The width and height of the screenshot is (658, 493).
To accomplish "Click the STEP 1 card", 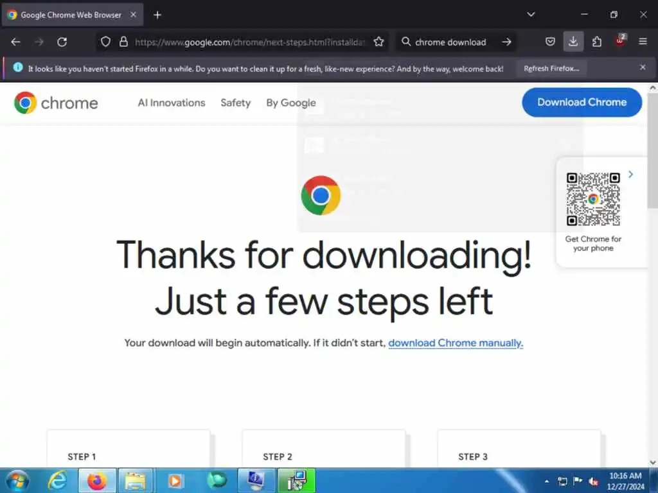I will [x=129, y=449].
